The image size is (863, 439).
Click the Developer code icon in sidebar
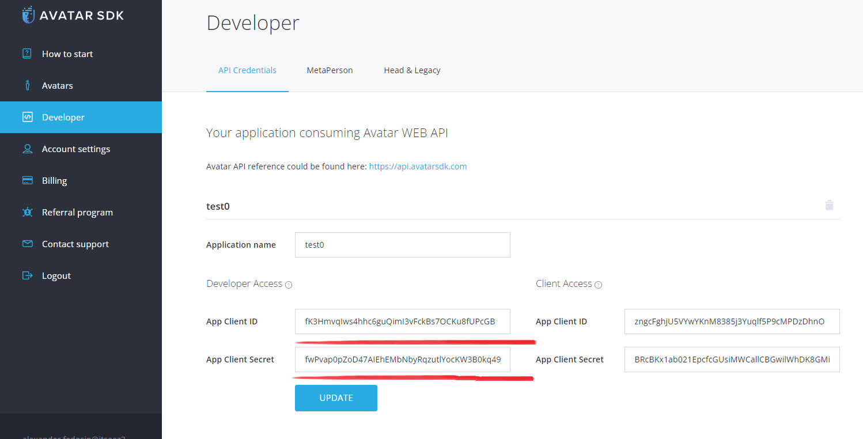(x=27, y=117)
